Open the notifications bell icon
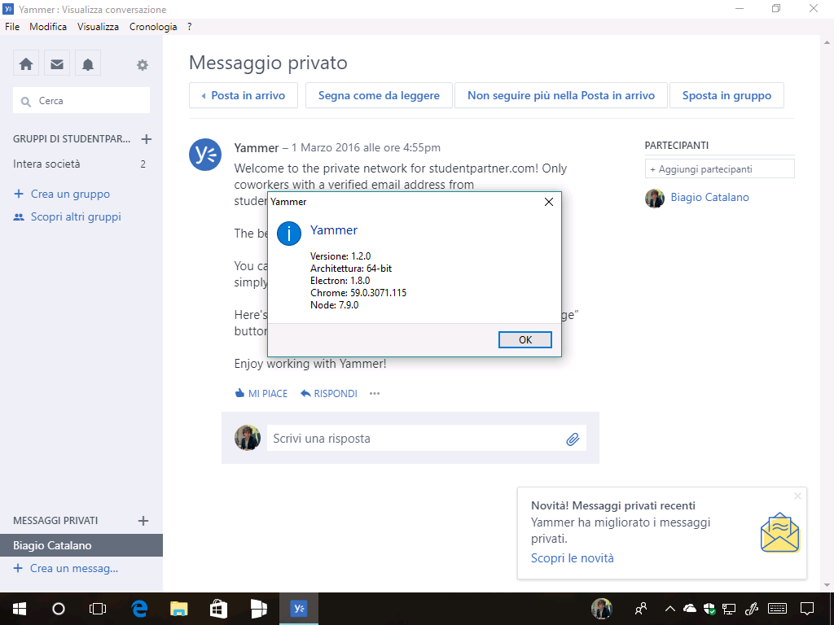The height and width of the screenshot is (625, 834). pos(88,64)
